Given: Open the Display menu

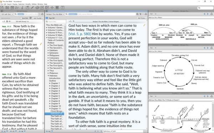Looking at the screenshot, I should pyautogui.click(x=15, y=4).
